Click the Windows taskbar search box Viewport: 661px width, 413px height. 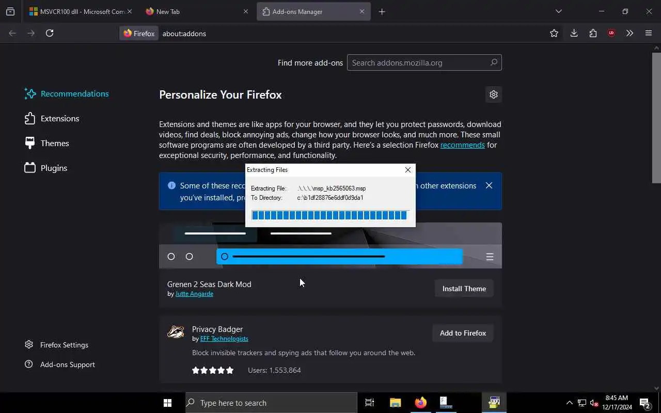click(x=271, y=403)
